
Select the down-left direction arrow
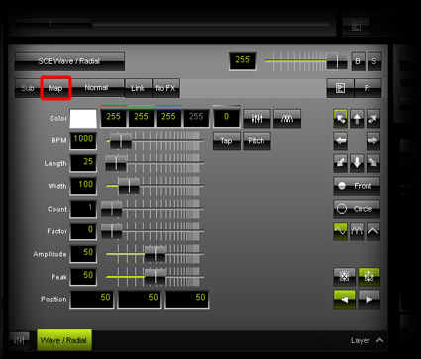tap(340, 163)
